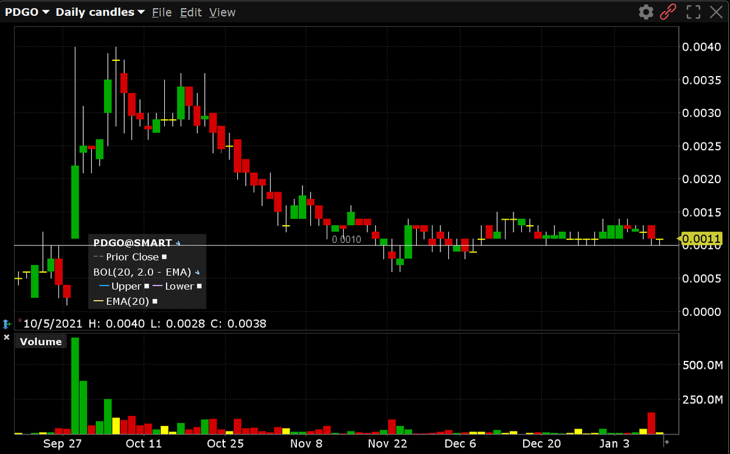This screenshot has height=454, width=730.
Task: Click the 250.0M volume axis label
Action: click(x=701, y=399)
